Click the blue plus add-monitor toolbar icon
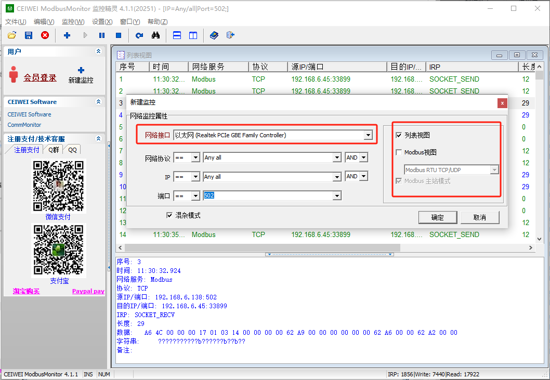This screenshot has width=550, height=380. click(x=67, y=35)
